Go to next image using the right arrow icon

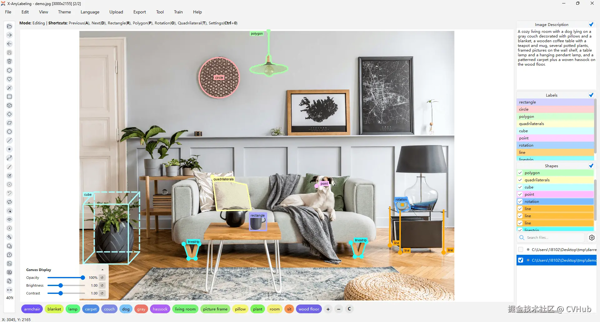tap(9, 35)
